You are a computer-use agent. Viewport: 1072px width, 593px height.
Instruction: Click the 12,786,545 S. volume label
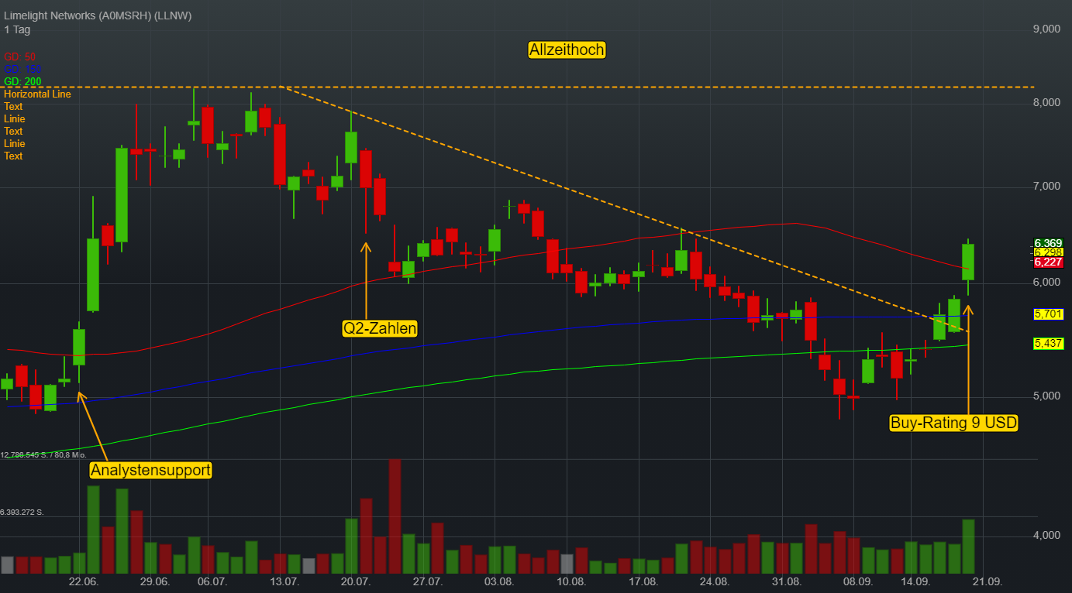tap(44, 455)
